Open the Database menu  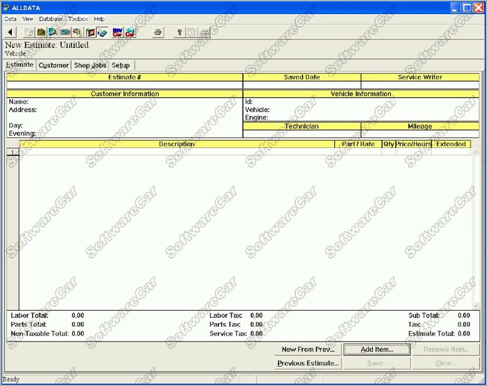point(50,19)
